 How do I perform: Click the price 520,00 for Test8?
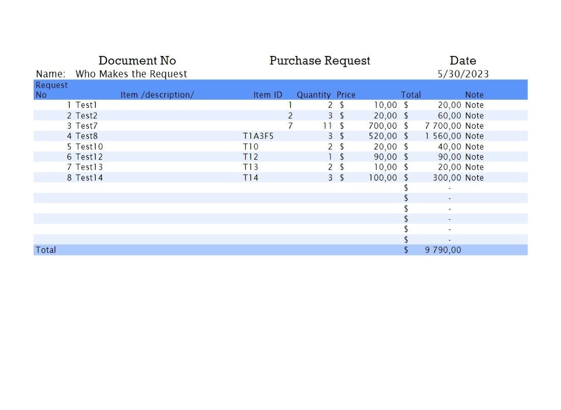[x=382, y=136]
